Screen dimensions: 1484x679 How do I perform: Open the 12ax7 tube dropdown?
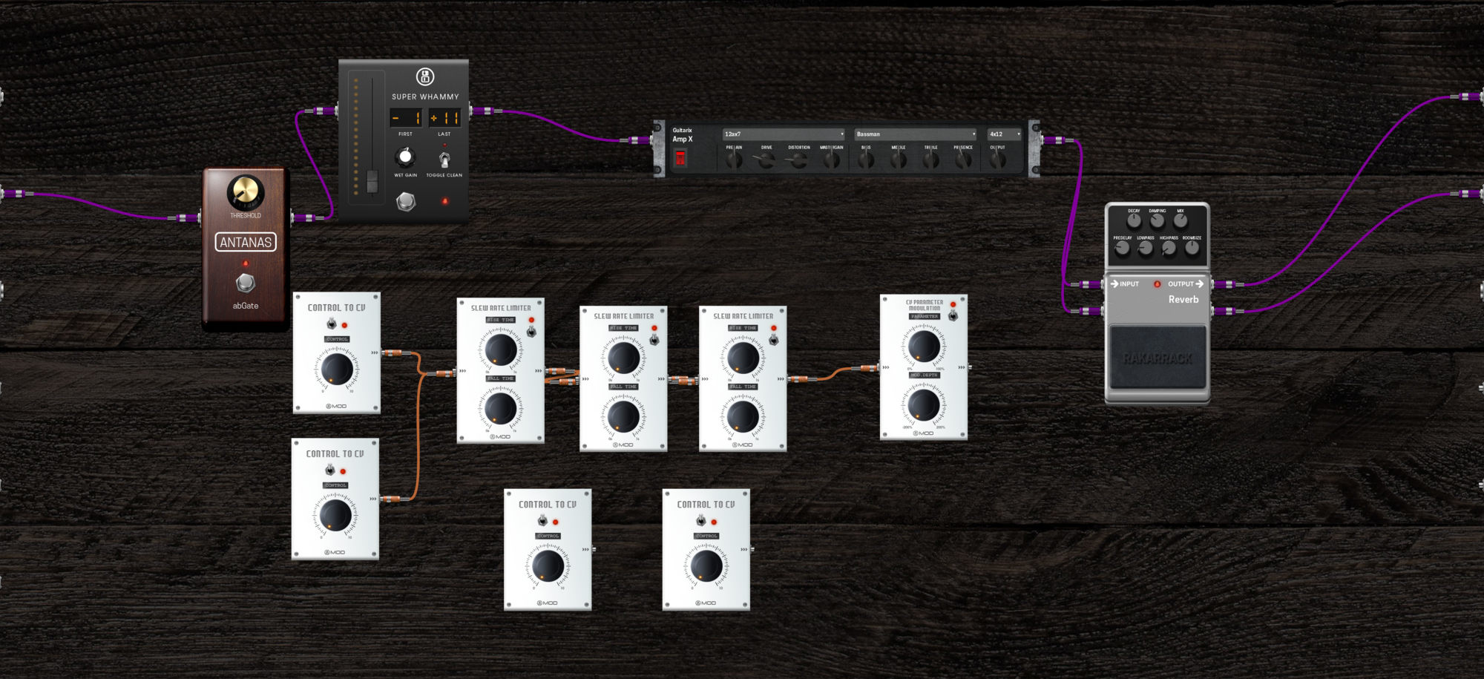click(x=784, y=134)
